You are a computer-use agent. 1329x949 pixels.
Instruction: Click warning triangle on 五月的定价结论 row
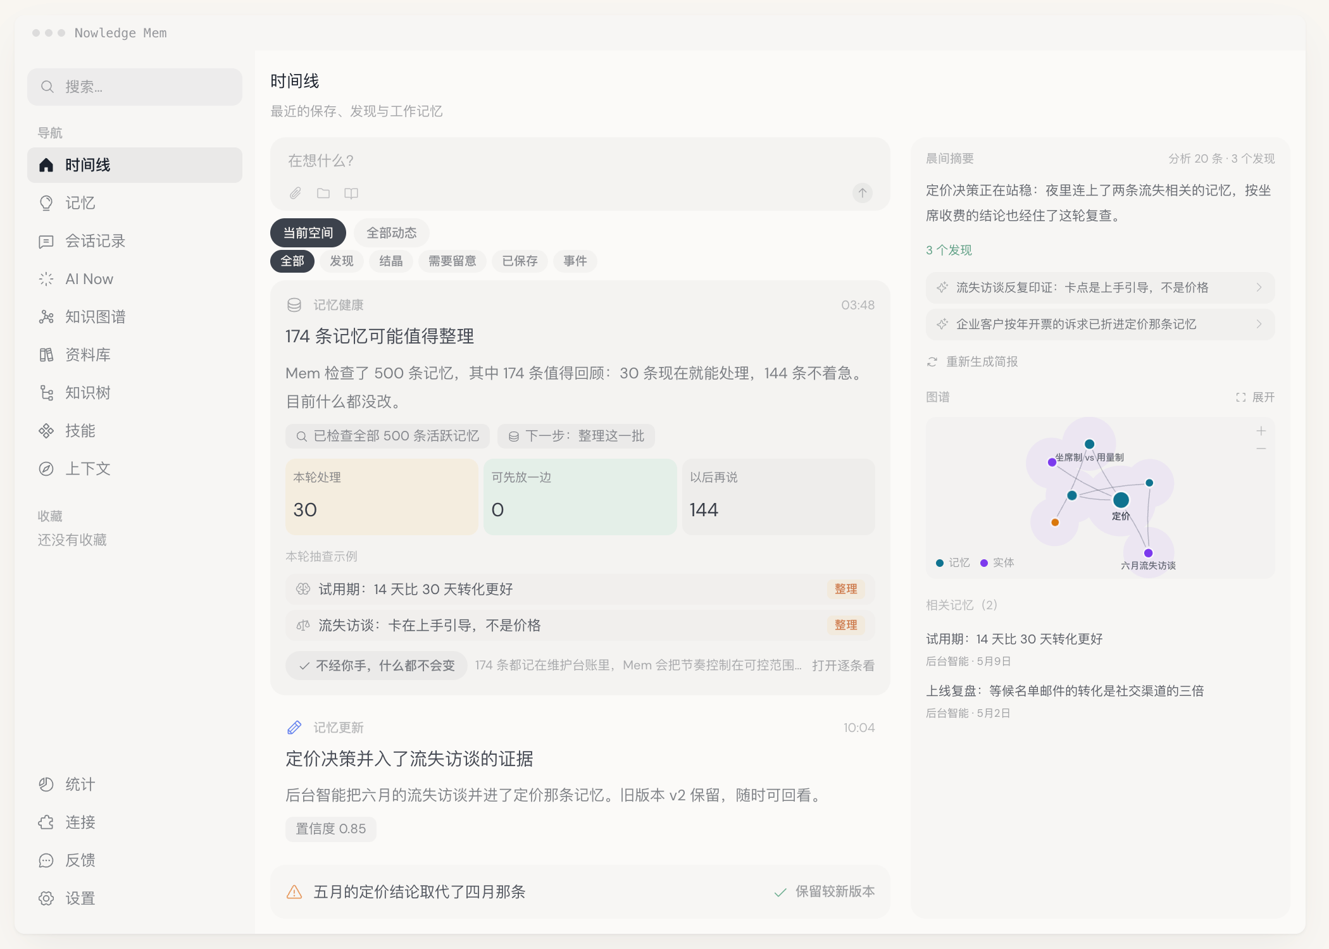(x=294, y=892)
